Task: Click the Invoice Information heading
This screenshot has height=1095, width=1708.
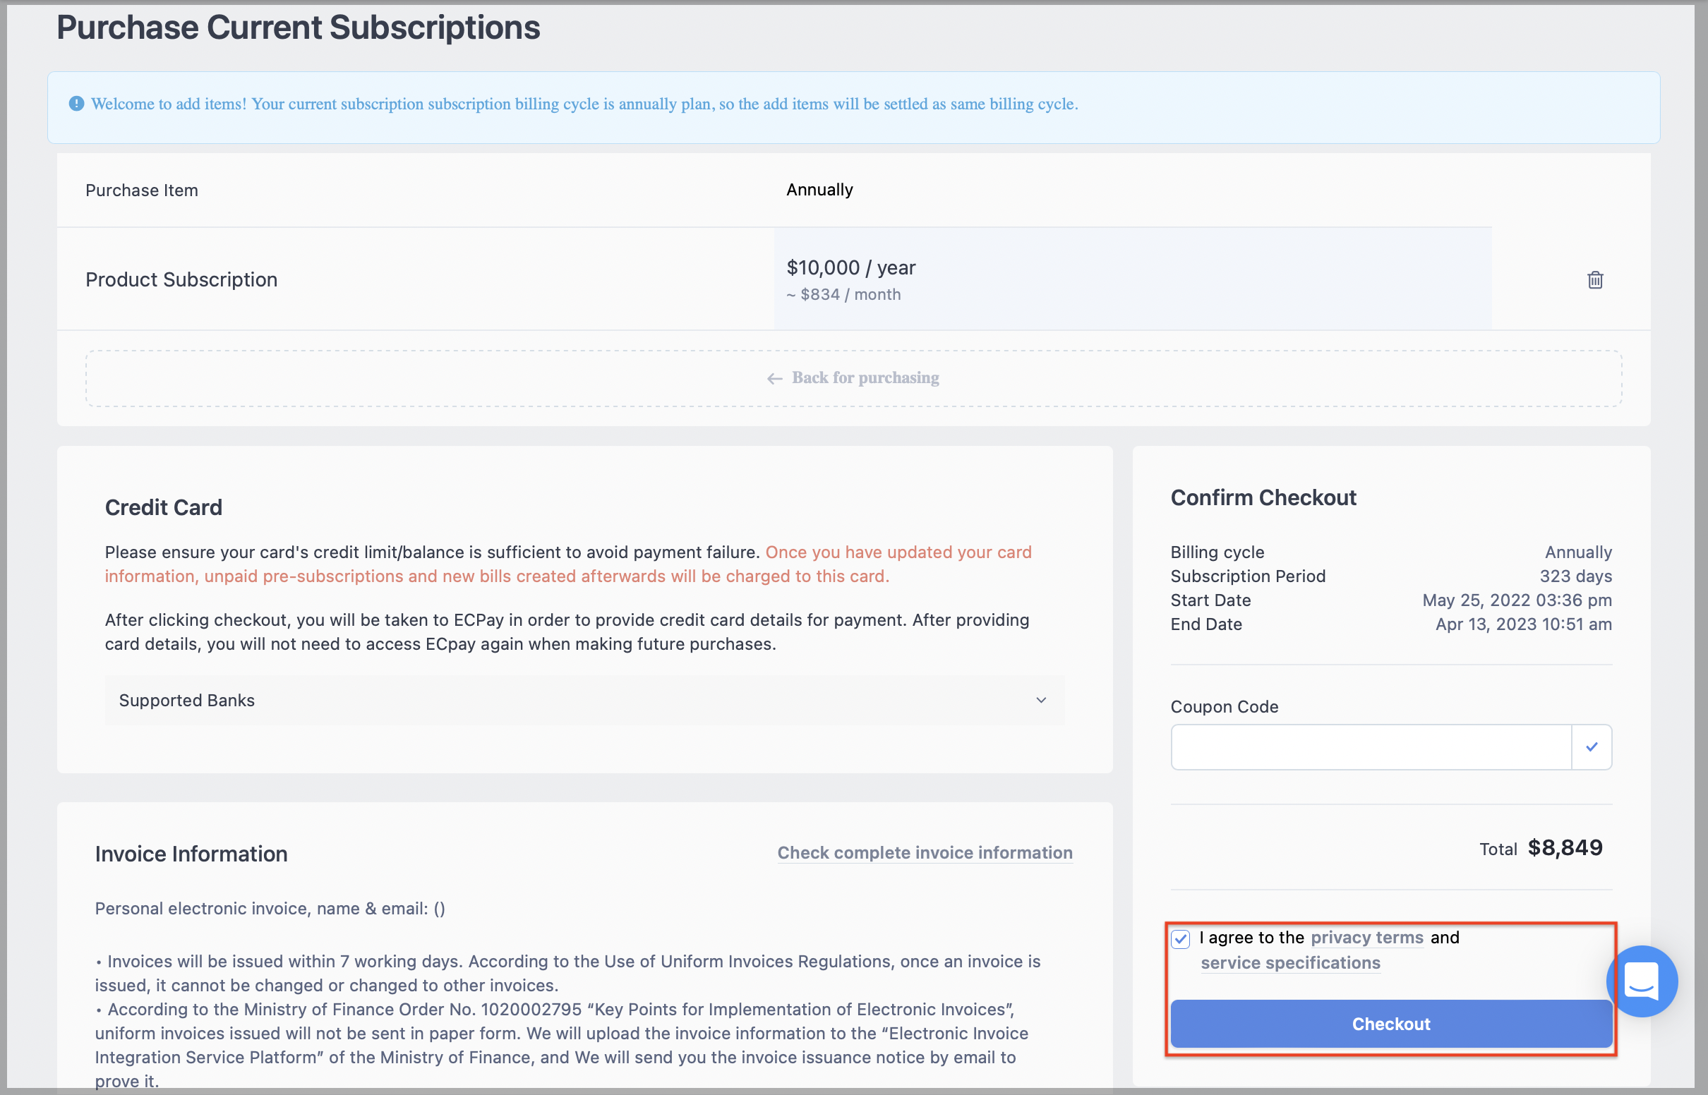Action: click(191, 854)
